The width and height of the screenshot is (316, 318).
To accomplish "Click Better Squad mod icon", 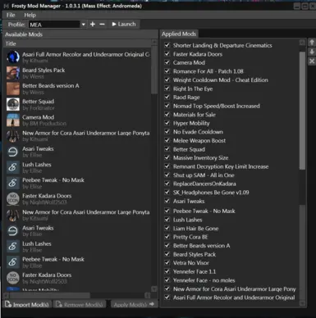I will pos(13,104).
